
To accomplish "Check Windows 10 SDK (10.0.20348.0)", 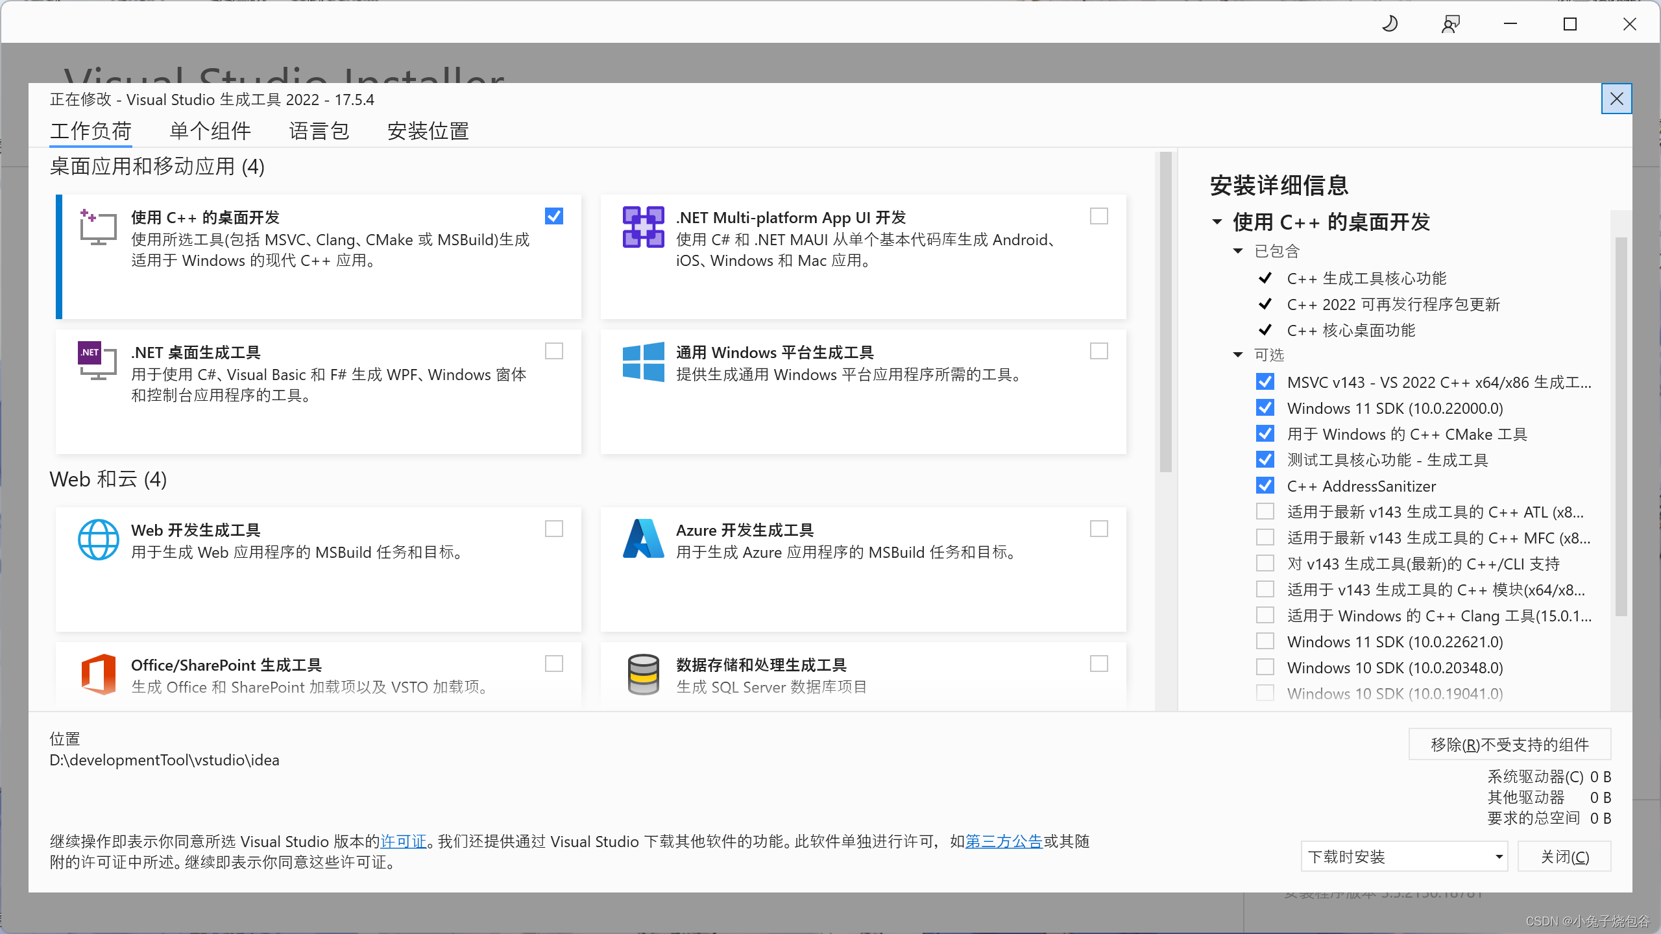I will pos(1265,667).
